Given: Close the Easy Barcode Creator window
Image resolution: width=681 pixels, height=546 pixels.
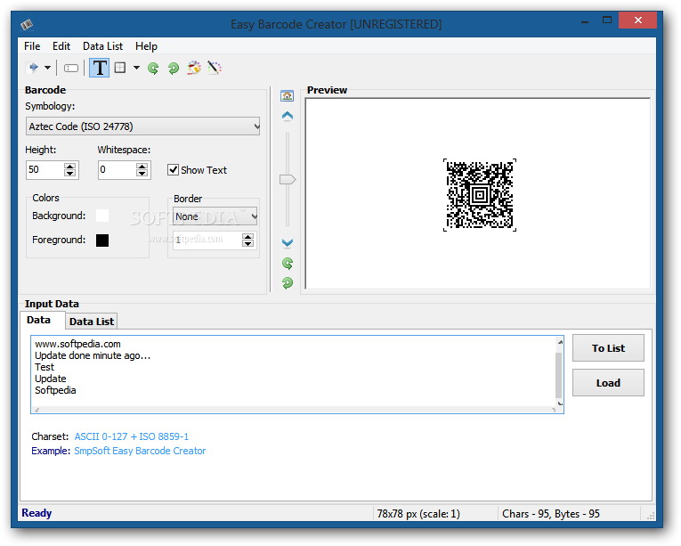Looking at the screenshot, I should [638, 20].
